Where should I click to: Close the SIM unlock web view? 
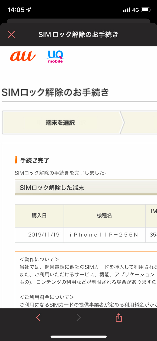(x=11, y=34)
